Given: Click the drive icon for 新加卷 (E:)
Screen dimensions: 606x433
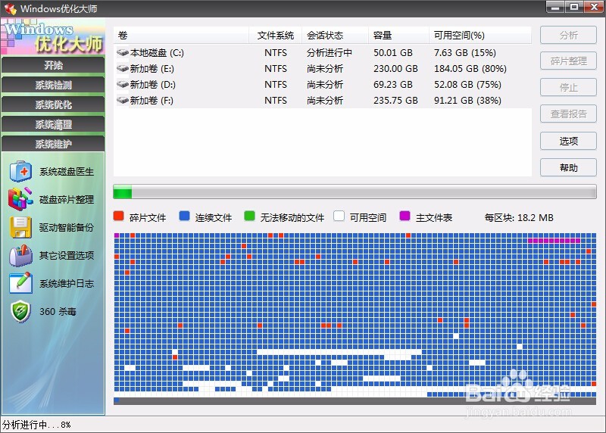Looking at the screenshot, I should (x=123, y=68).
